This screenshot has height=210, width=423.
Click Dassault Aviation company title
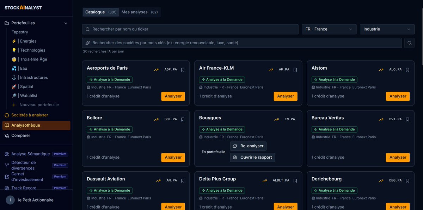(x=106, y=179)
